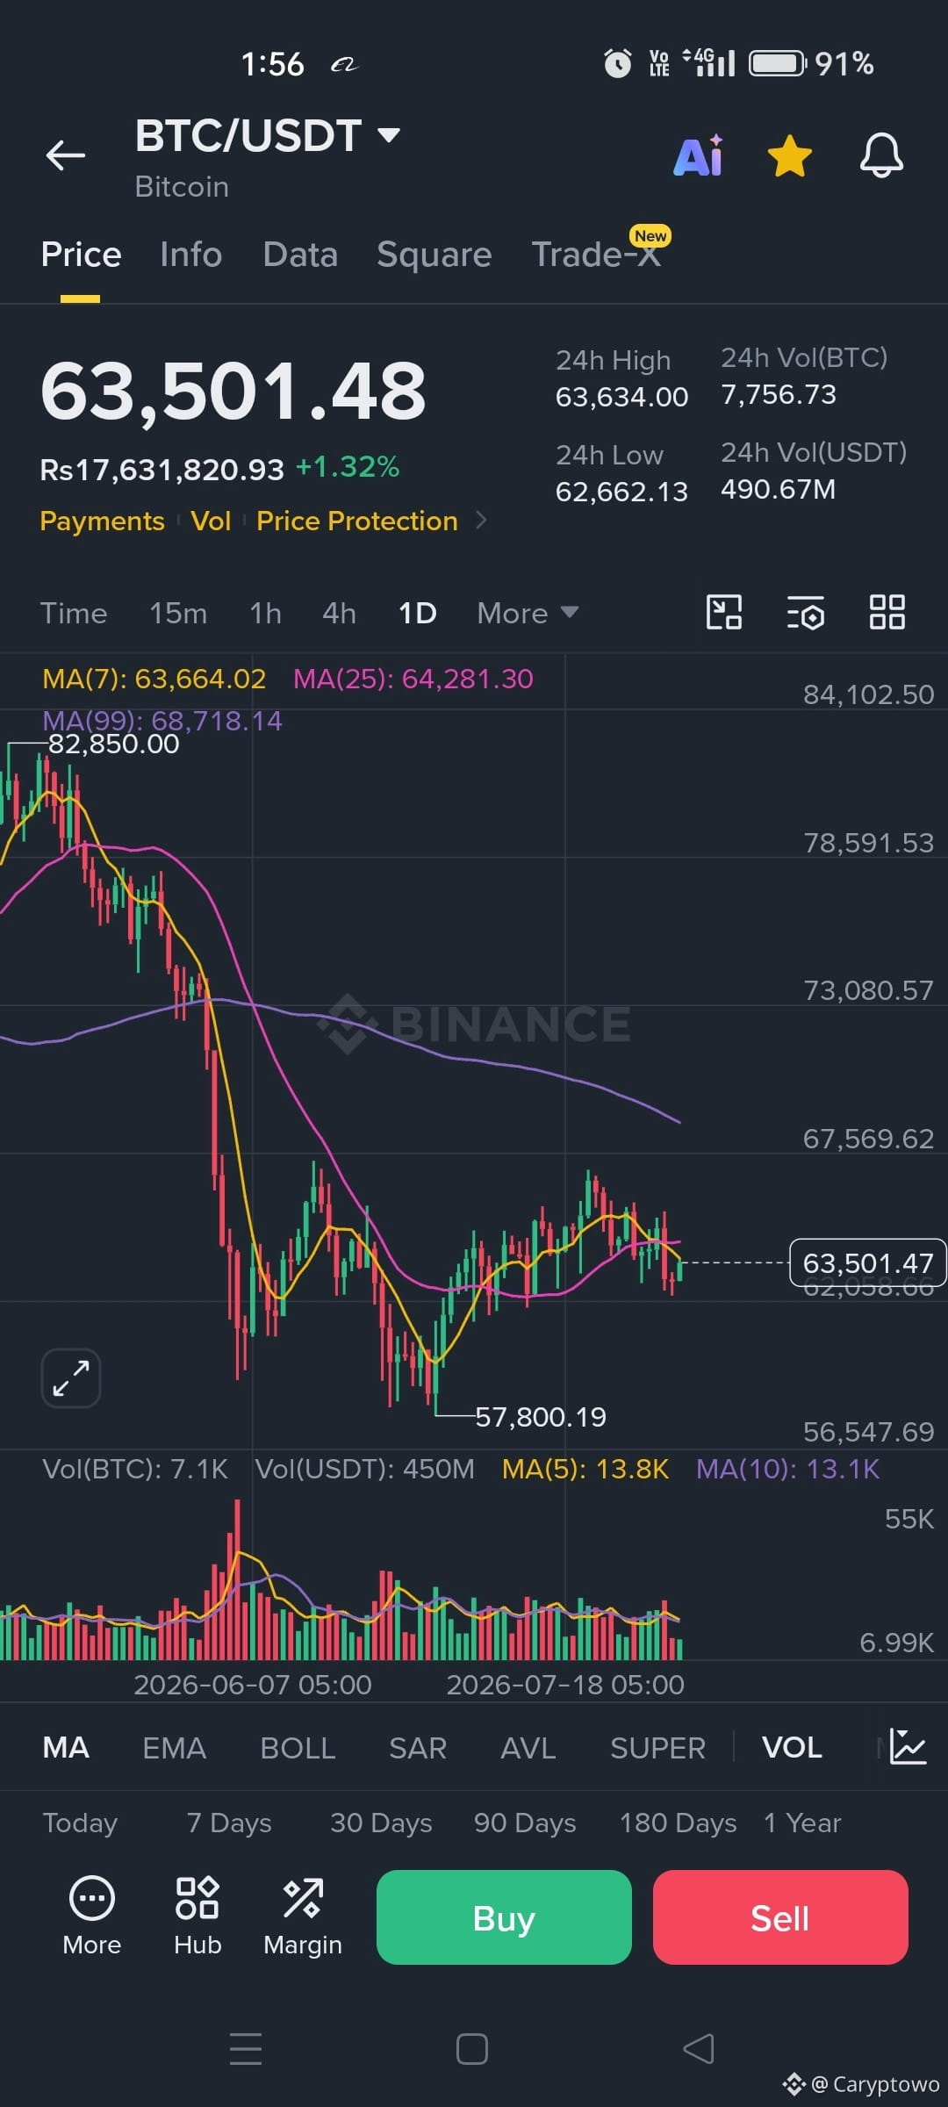The height and width of the screenshot is (2107, 948).
Task: Tap the green Buy button
Action: pyautogui.click(x=504, y=1917)
